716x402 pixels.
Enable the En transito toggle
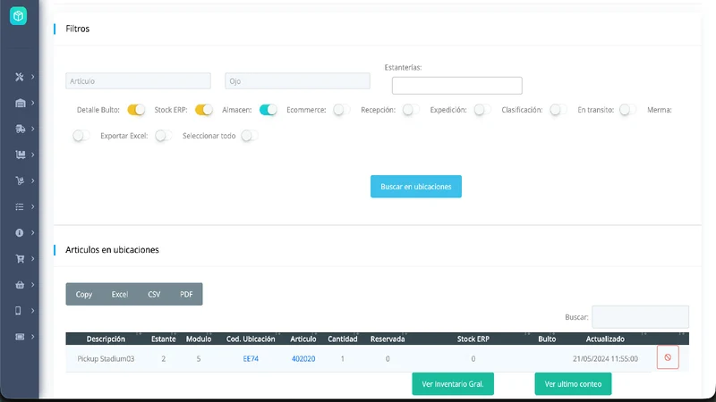point(627,110)
